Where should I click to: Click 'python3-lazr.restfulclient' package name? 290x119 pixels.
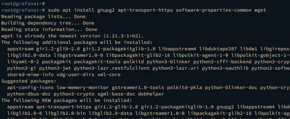pos(112,68)
